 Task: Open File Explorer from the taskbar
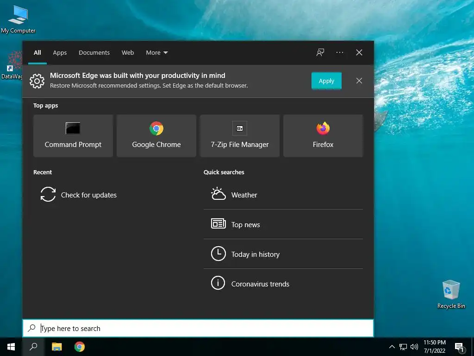pos(56,347)
